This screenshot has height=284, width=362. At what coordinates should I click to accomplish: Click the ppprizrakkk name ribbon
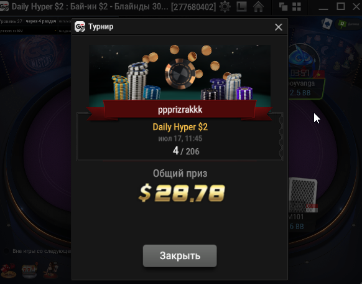point(180,110)
